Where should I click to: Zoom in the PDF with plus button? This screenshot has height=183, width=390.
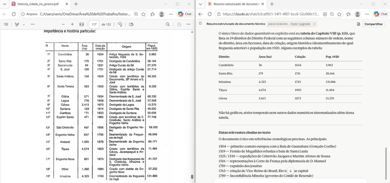click(72, 25)
